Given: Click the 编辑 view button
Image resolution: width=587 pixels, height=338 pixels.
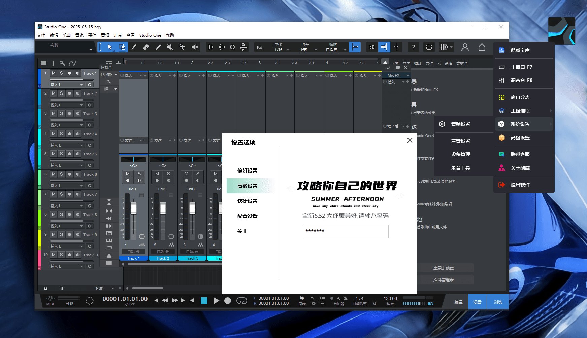Looking at the screenshot, I should pos(458,302).
